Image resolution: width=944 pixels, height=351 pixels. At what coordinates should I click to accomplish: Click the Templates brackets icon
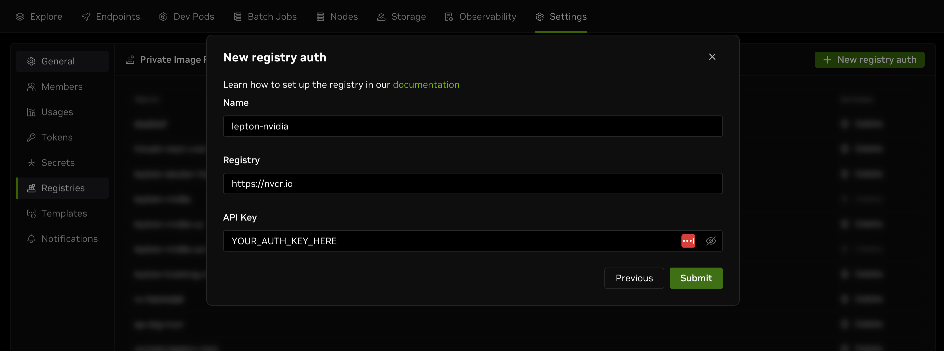32,214
